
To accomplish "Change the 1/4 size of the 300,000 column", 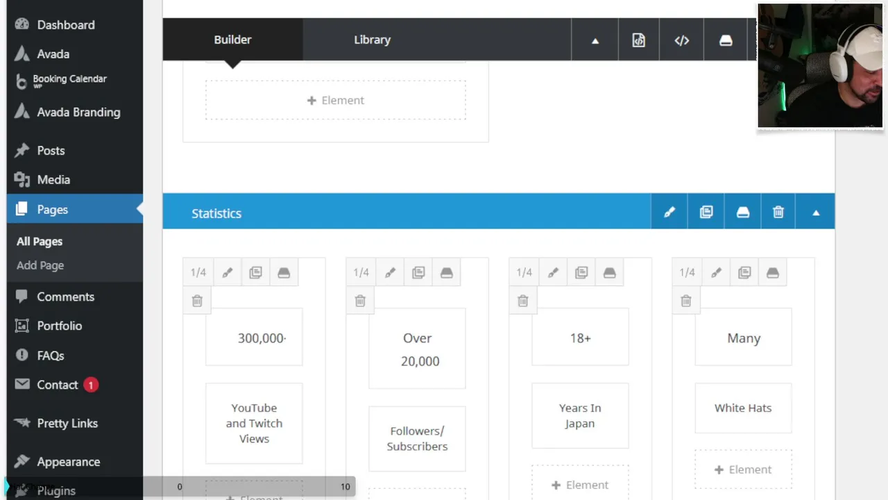I will coord(198,272).
